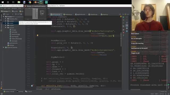This screenshot has width=170, height=95.
Task: Open the Edit menu in PyCharm
Action: [5, 8]
